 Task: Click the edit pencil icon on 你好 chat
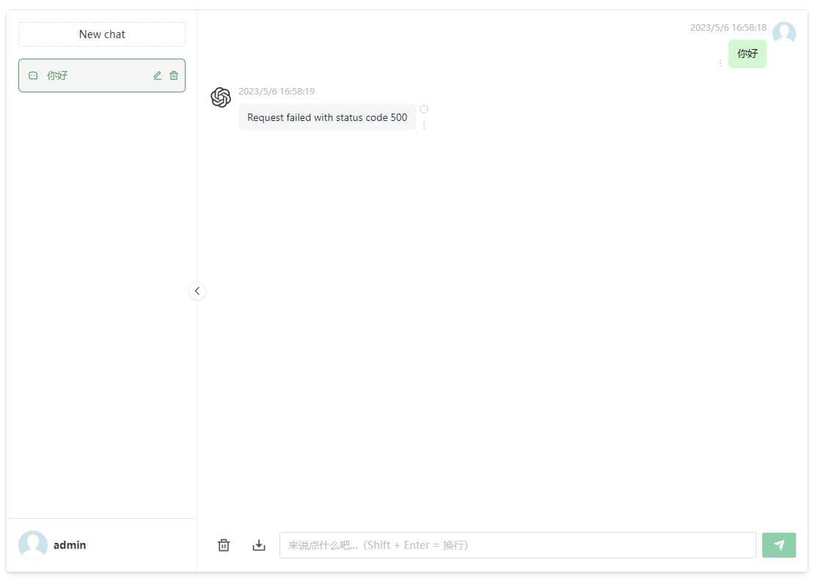click(157, 75)
